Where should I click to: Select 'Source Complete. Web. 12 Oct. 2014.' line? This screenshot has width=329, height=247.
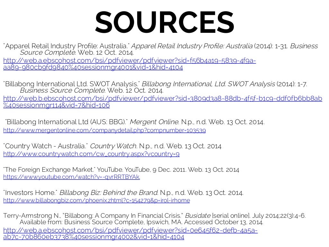[77, 52]
